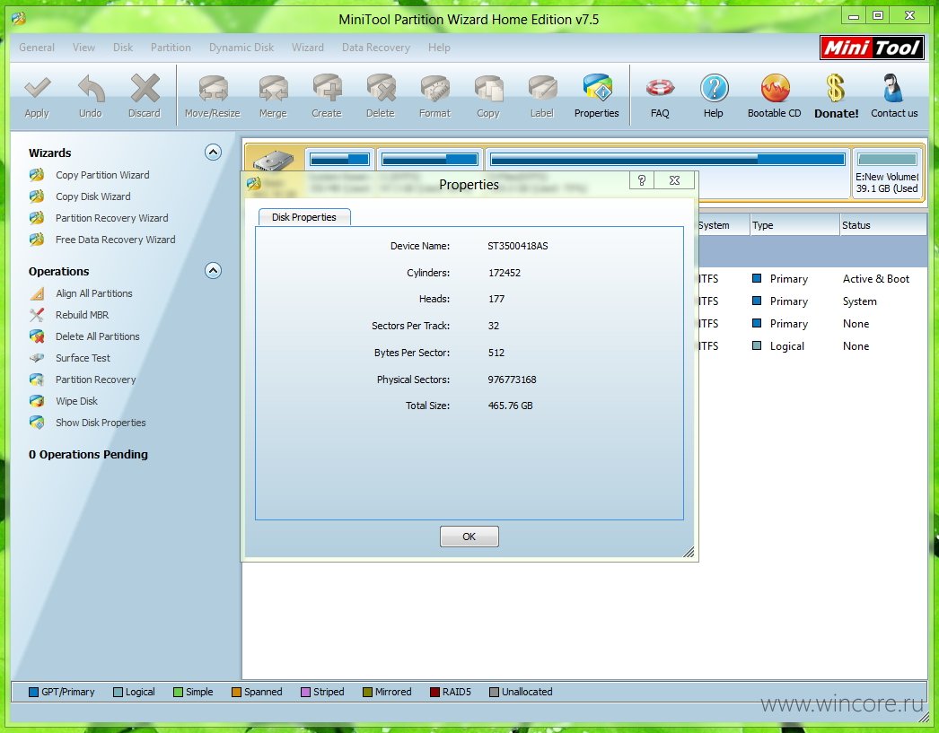Choose Delete All Partitions operation
The width and height of the screenshot is (939, 733).
tap(98, 336)
